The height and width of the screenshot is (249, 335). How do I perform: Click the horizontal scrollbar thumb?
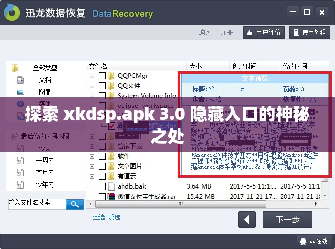tap(181, 204)
